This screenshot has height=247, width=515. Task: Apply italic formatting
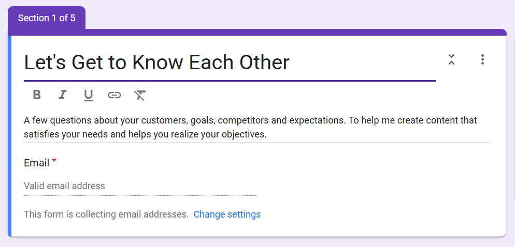click(63, 95)
